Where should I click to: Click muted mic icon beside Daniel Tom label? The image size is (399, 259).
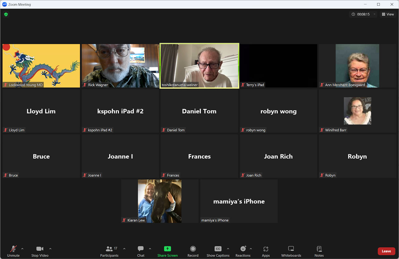pos(164,130)
